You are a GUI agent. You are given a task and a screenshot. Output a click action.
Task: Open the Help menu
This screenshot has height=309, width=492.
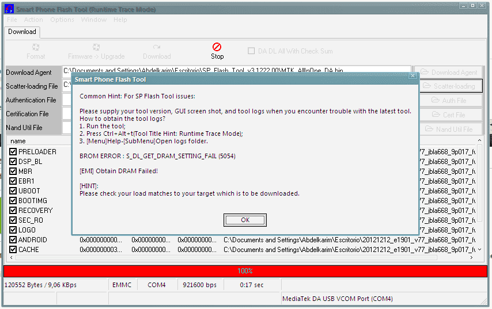[120, 20]
